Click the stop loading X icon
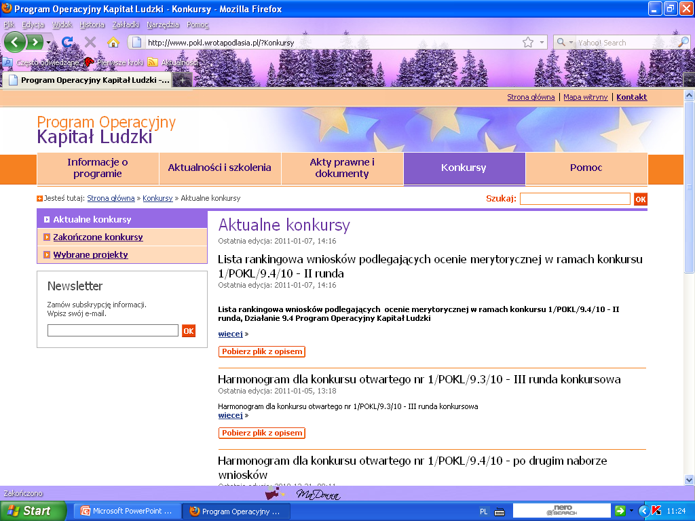 click(90, 42)
